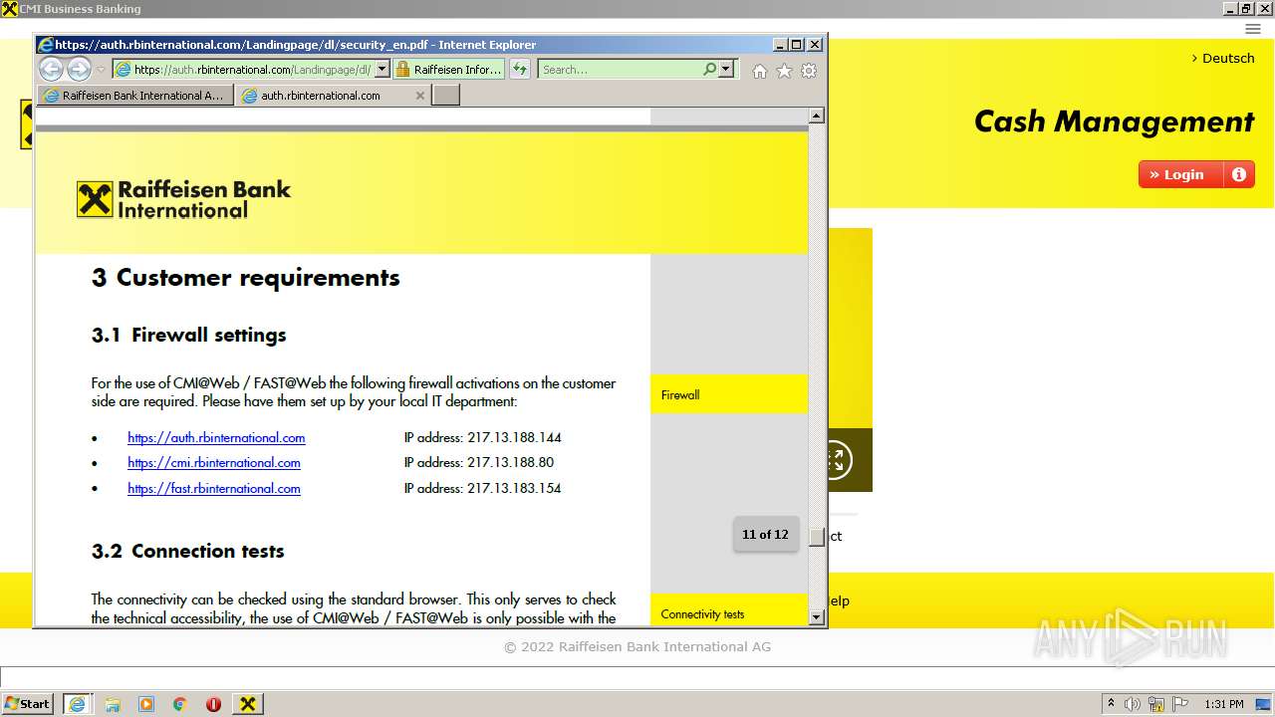
Task: Click IP address 217.13.183.154 text
Action: click(x=483, y=488)
